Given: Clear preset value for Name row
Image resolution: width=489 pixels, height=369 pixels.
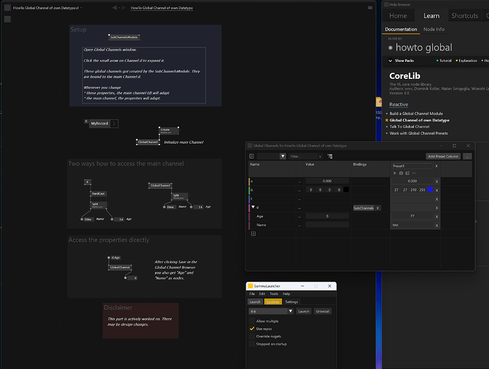Looking at the screenshot, I should (436, 225).
